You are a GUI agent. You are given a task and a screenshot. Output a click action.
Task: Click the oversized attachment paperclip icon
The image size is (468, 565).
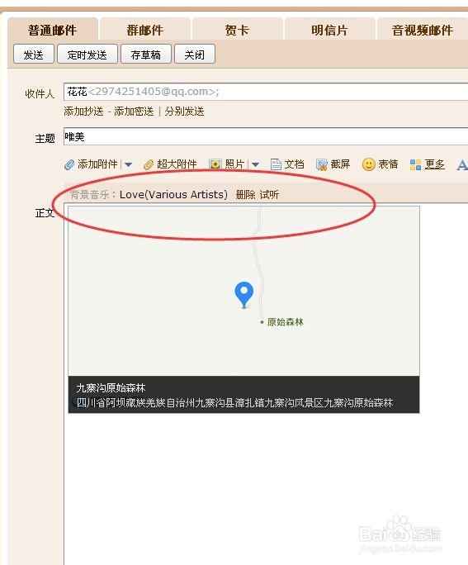pos(149,164)
